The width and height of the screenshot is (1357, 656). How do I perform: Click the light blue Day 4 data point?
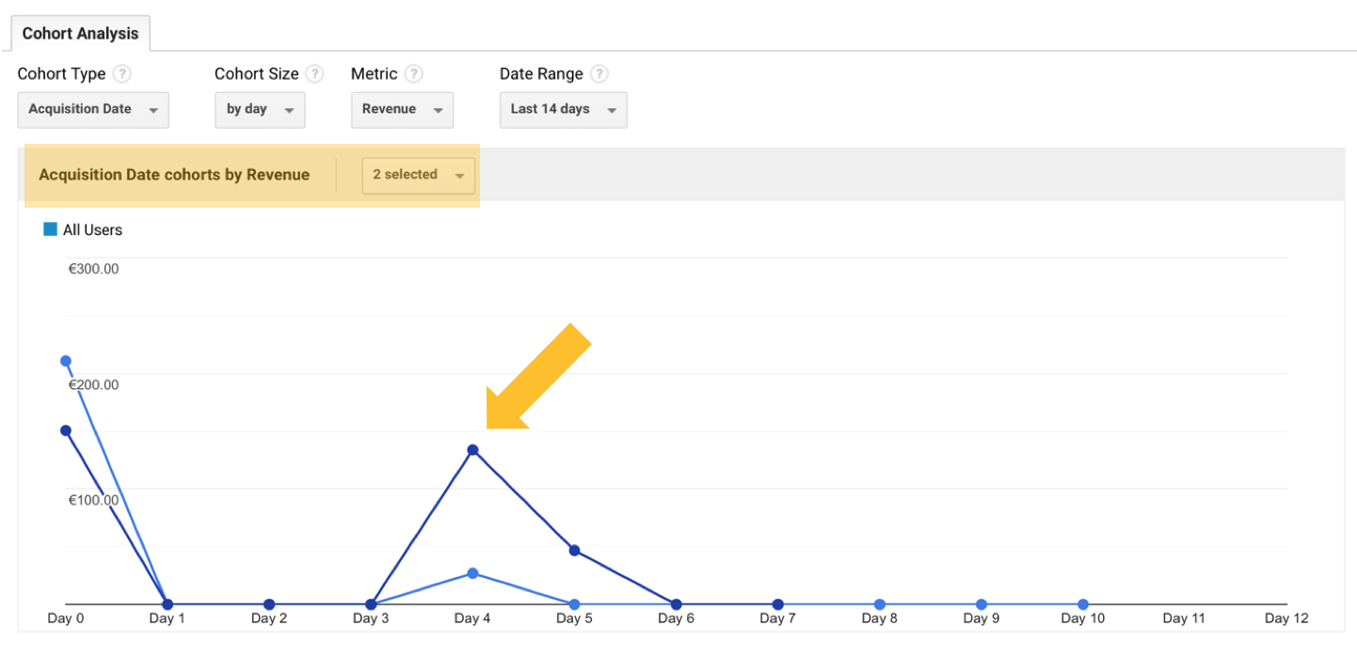[472, 573]
